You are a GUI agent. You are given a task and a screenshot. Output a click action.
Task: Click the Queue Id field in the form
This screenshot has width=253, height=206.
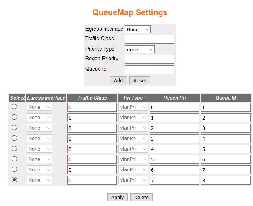click(x=149, y=70)
